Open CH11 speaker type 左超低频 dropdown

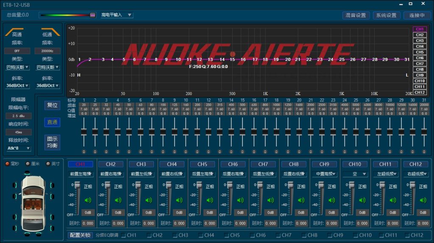[x=385, y=174]
